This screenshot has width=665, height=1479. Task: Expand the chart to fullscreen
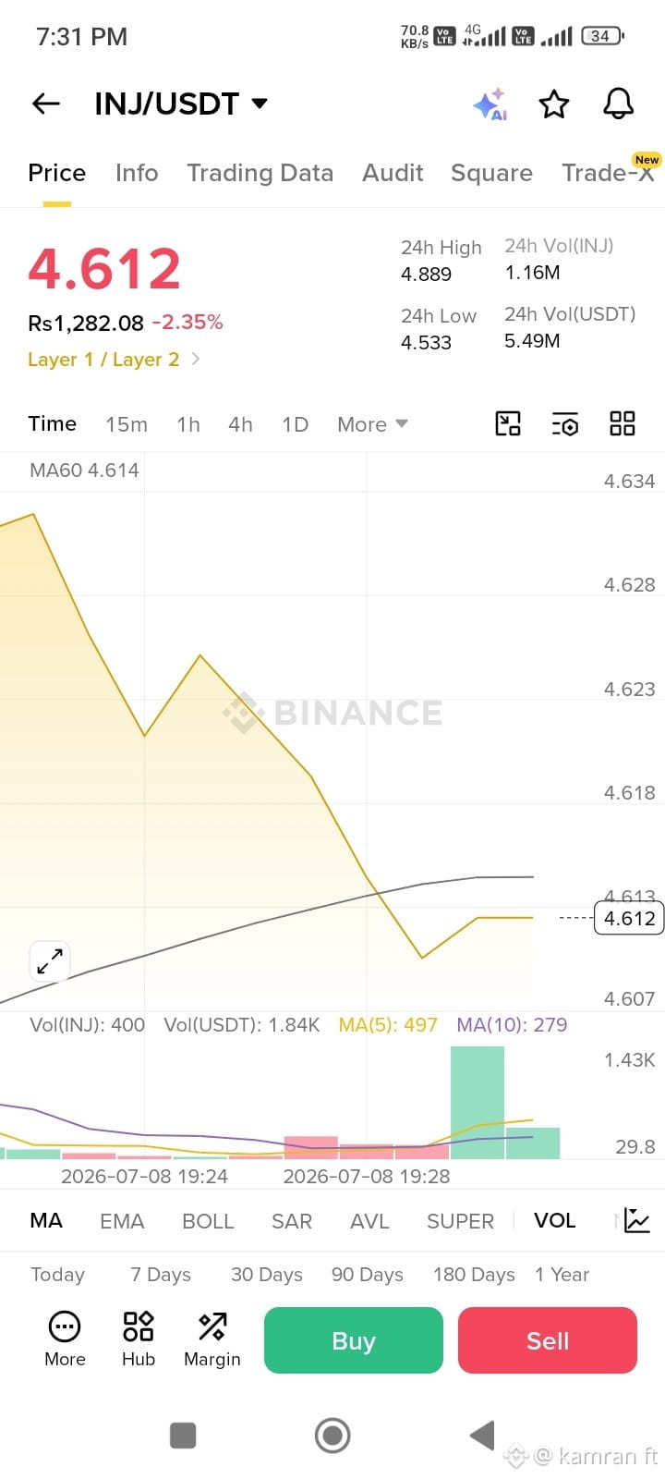(50, 961)
